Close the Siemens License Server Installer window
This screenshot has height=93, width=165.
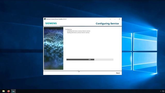119,19
